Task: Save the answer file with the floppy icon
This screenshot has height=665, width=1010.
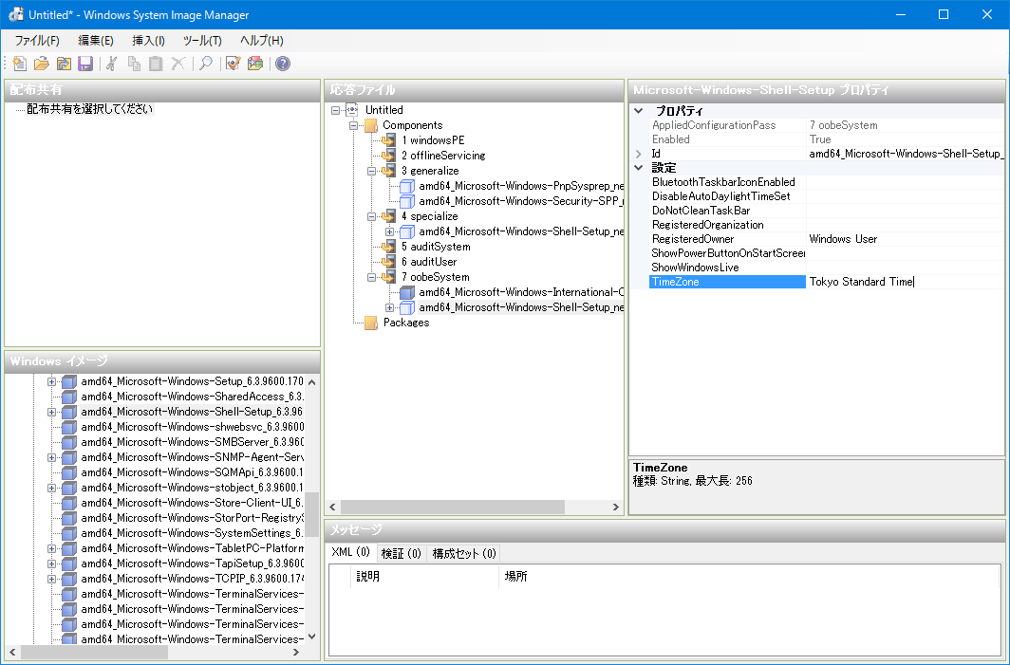Action: pyautogui.click(x=85, y=64)
